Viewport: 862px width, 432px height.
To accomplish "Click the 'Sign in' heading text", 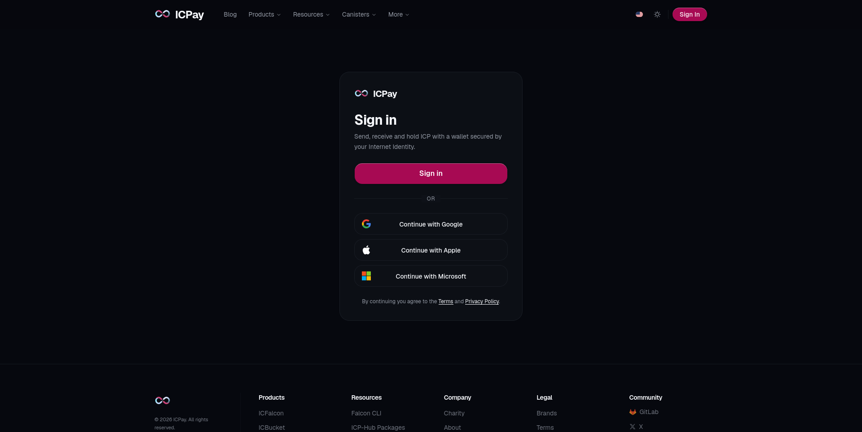I will tap(375, 120).
